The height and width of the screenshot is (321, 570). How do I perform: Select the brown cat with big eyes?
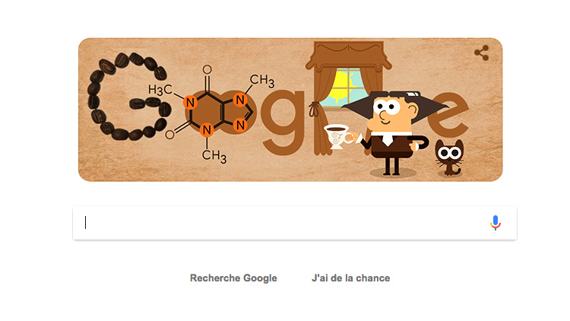click(449, 157)
